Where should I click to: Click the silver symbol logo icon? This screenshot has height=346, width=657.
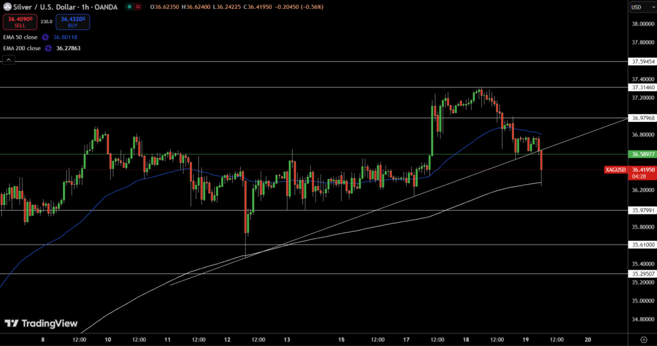point(7,7)
